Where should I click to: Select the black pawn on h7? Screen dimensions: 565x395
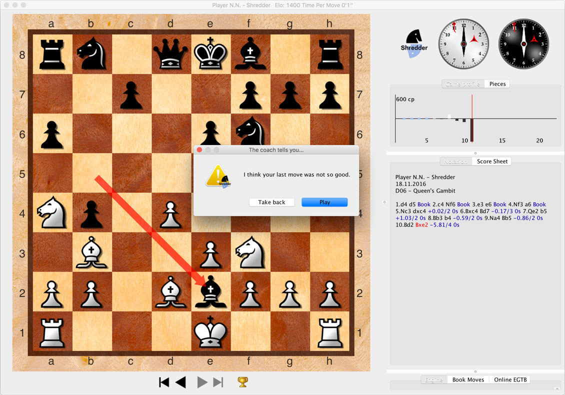[329, 95]
